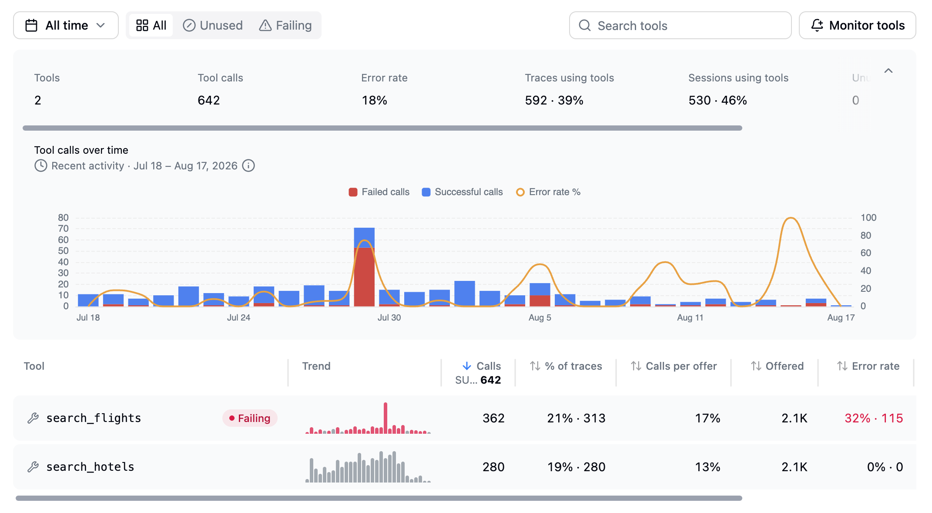The image size is (932, 513).
Task: Click the sort arrows icon beside Error rate header
Action: click(x=842, y=366)
